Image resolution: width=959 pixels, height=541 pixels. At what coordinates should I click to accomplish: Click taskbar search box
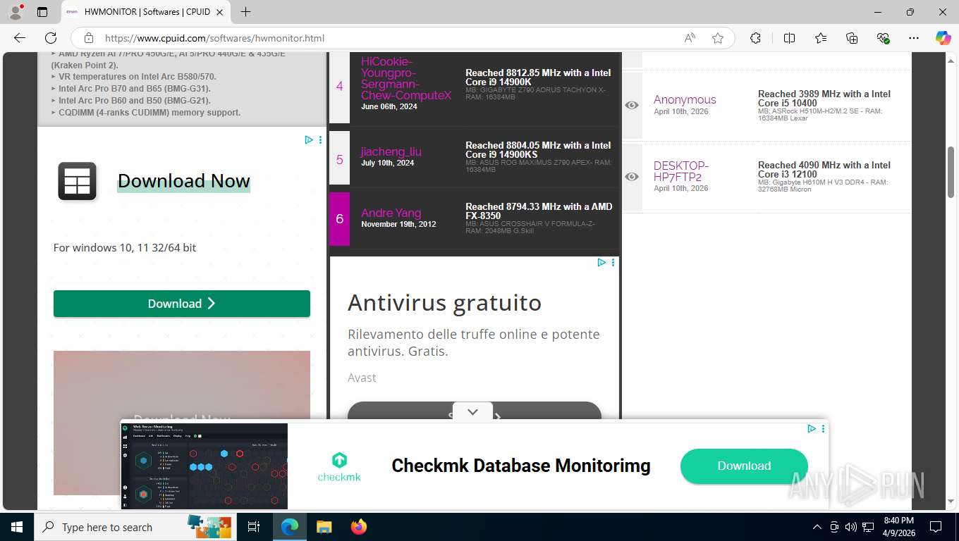pyautogui.click(x=134, y=527)
